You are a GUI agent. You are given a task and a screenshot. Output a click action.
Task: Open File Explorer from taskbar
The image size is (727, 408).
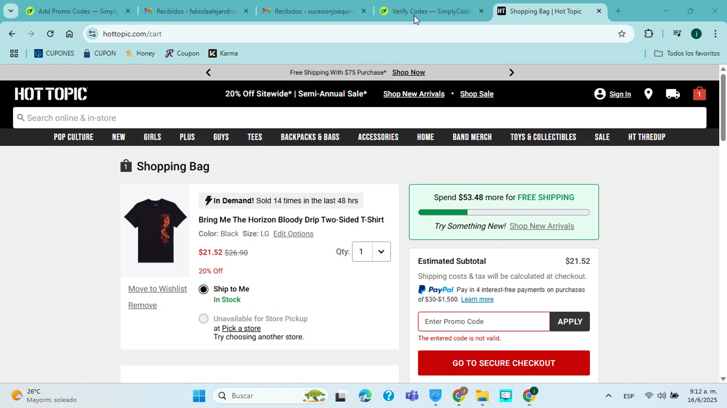tap(482, 396)
